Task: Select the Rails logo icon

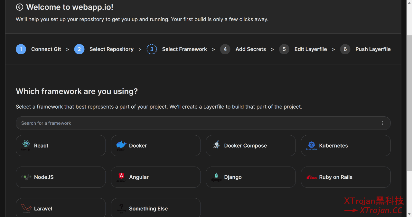Action: tap(312, 177)
